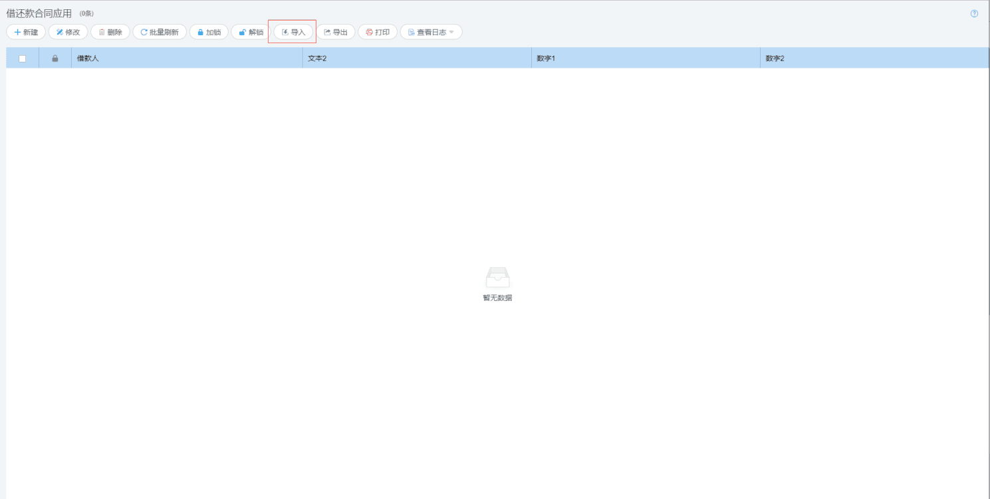Screen dimensions: 990x499
Task: Click 批量刷新 to refresh records
Action: pyautogui.click(x=160, y=32)
